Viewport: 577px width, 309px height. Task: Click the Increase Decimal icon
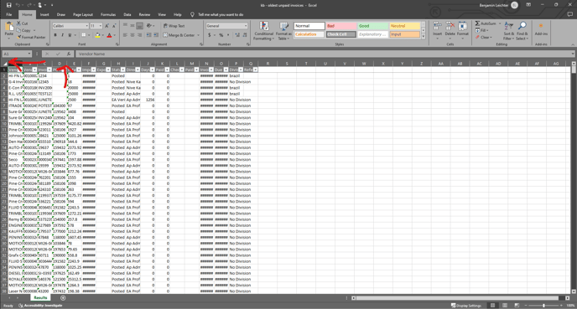click(237, 35)
